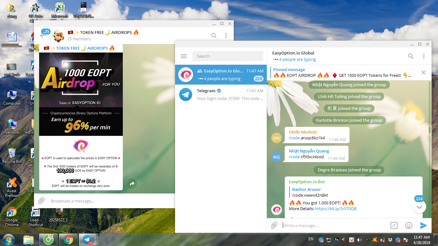This screenshot has width=438, height=246.
Task: Click the chat list Search field
Action: pyautogui.click(x=228, y=56)
